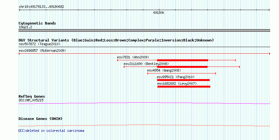Select the Disease Genes (OMIM) track title
The height and width of the screenshot is (140, 279).
(x=40, y=119)
